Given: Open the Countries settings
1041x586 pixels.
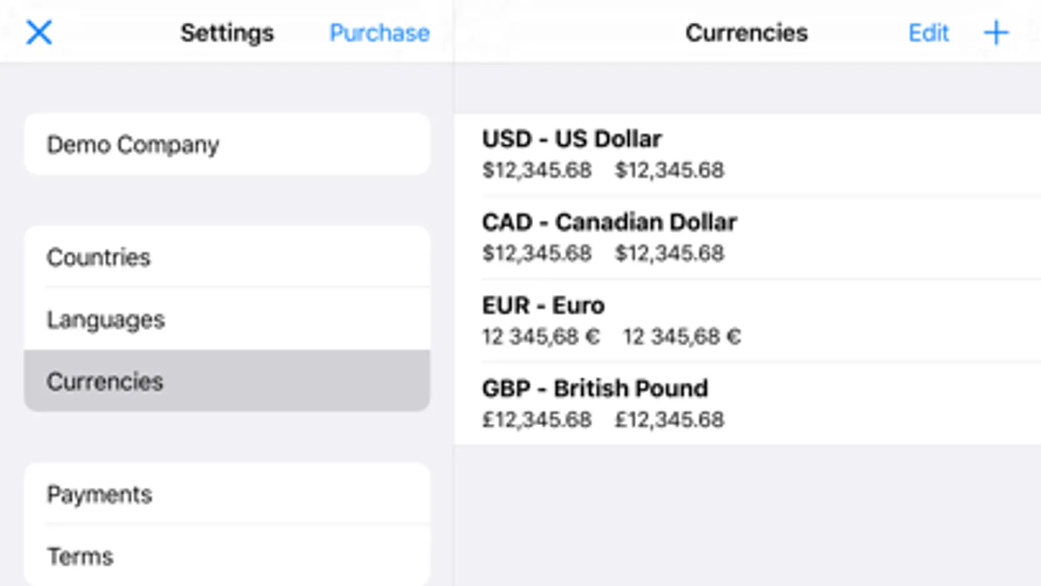Looking at the screenshot, I should pyautogui.click(x=227, y=257).
